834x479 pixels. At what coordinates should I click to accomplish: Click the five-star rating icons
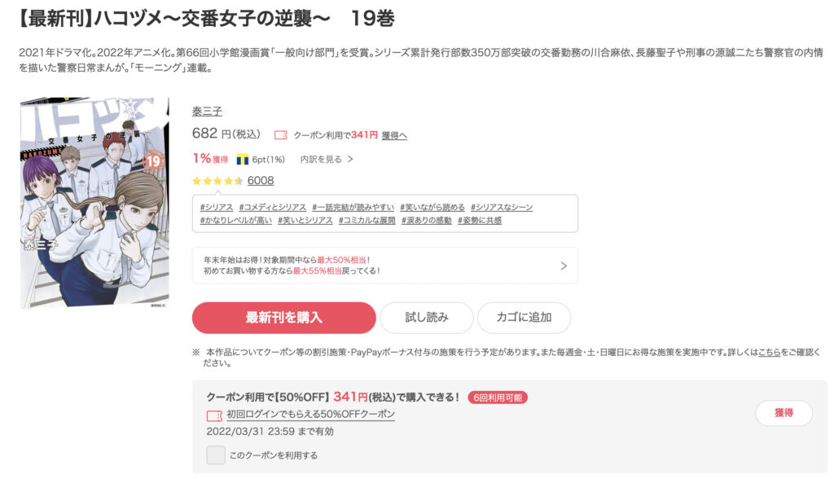[217, 181]
